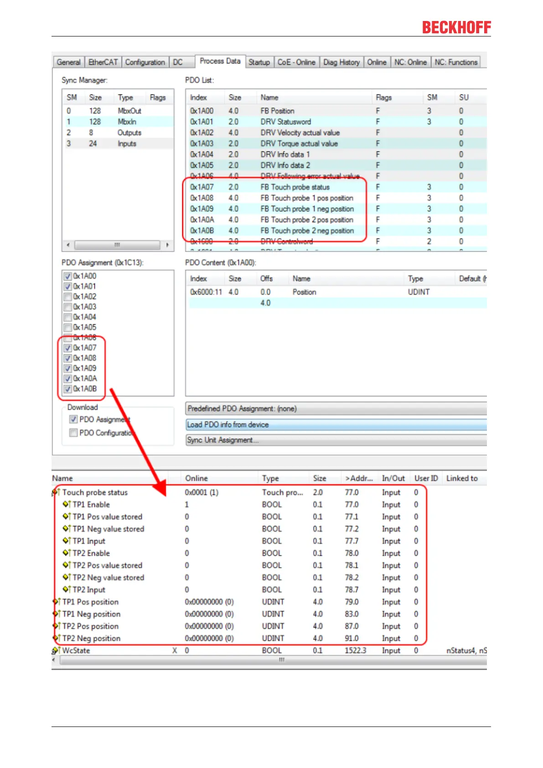
Task: Switch to CoE - Online tab
Action: 296,62
